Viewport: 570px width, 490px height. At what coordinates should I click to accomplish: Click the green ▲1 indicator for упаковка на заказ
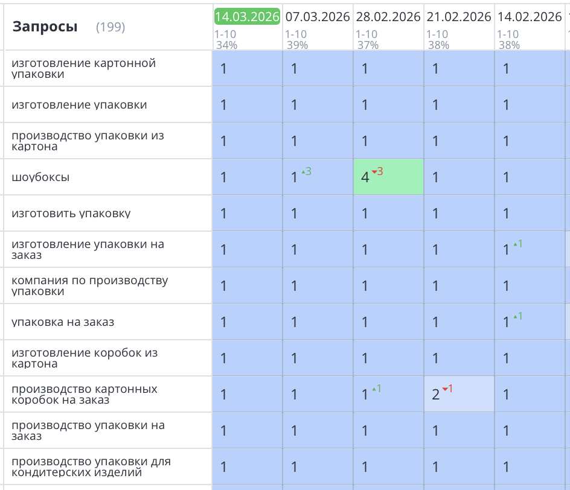[516, 316]
